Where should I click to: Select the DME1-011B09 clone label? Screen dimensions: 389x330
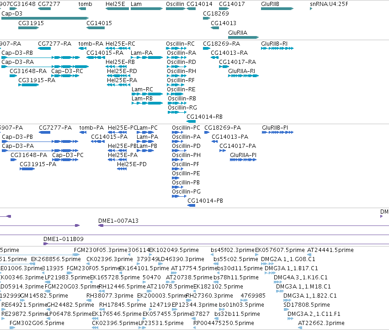pos(64,239)
